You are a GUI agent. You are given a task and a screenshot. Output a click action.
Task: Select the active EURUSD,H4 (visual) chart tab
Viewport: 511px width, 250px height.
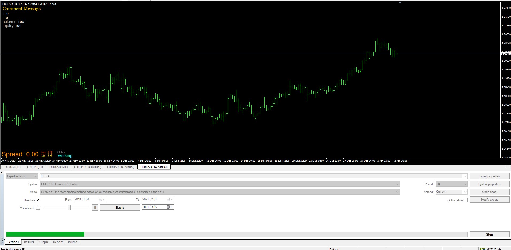click(154, 167)
